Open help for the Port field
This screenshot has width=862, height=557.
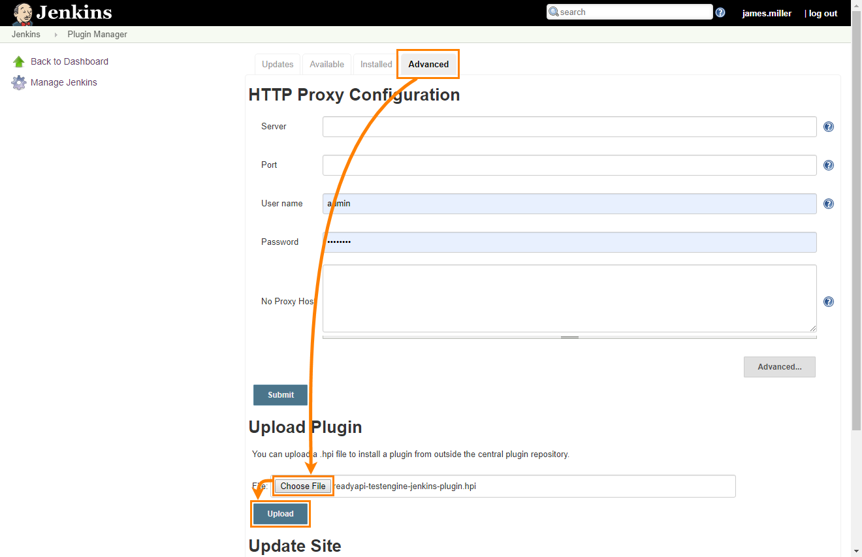point(828,165)
